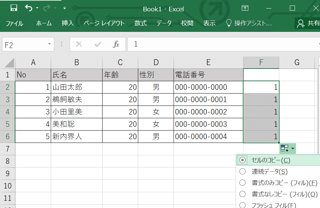Click the formula bar containing 1

pyautogui.click(x=224, y=44)
